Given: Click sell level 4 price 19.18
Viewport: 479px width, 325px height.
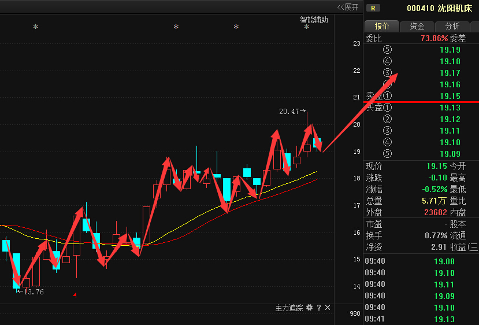Looking at the screenshot, I should click(x=450, y=61).
